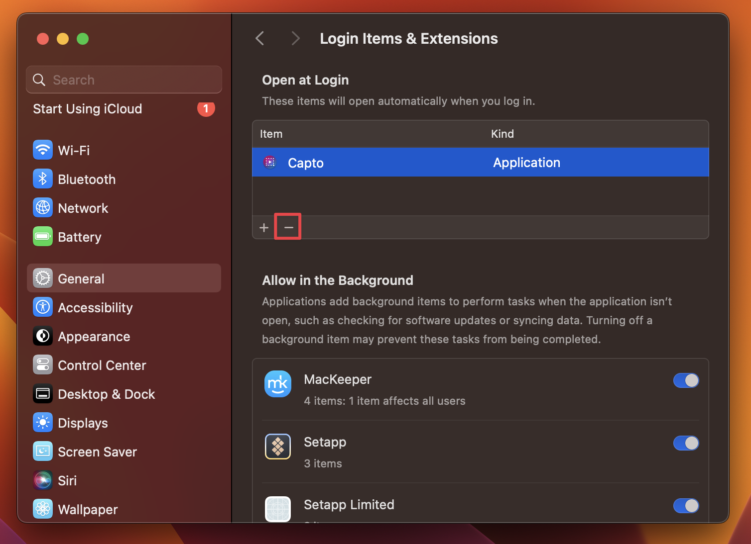Click the forward navigation chevron
This screenshot has height=544, width=751.
pyautogui.click(x=295, y=38)
